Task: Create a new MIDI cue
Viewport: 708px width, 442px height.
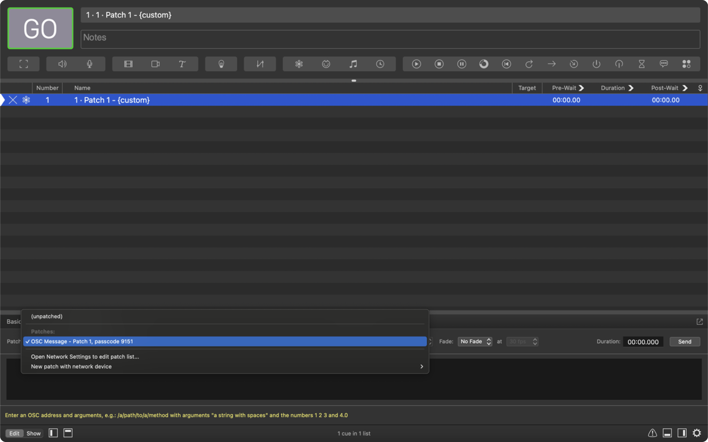Action: click(325, 64)
